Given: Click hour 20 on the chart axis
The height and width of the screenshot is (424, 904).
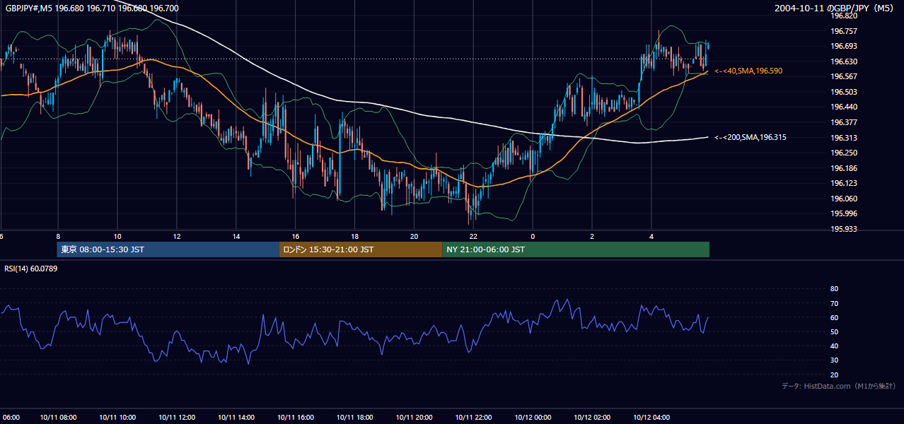Looking at the screenshot, I should pos(415,237).
